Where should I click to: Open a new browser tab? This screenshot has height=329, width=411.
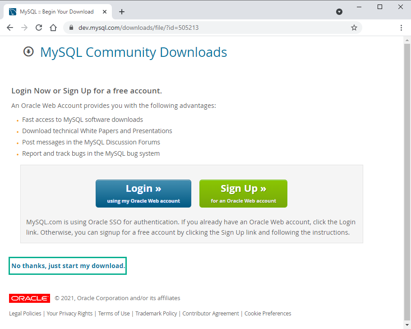click(121, 12)
